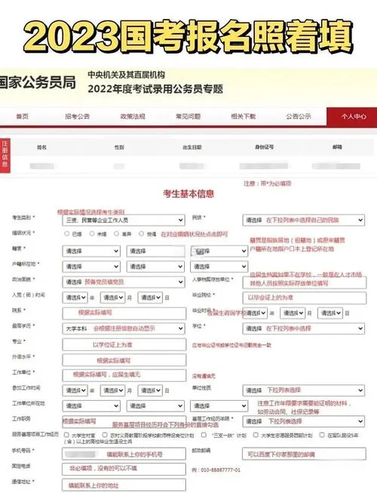Click the 专业 input field
The height and width of the screenshot is (493, 377).
click(124, 344)
